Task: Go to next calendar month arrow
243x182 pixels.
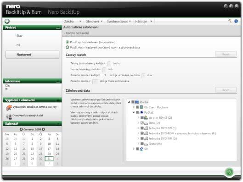Action: (43, 129)
